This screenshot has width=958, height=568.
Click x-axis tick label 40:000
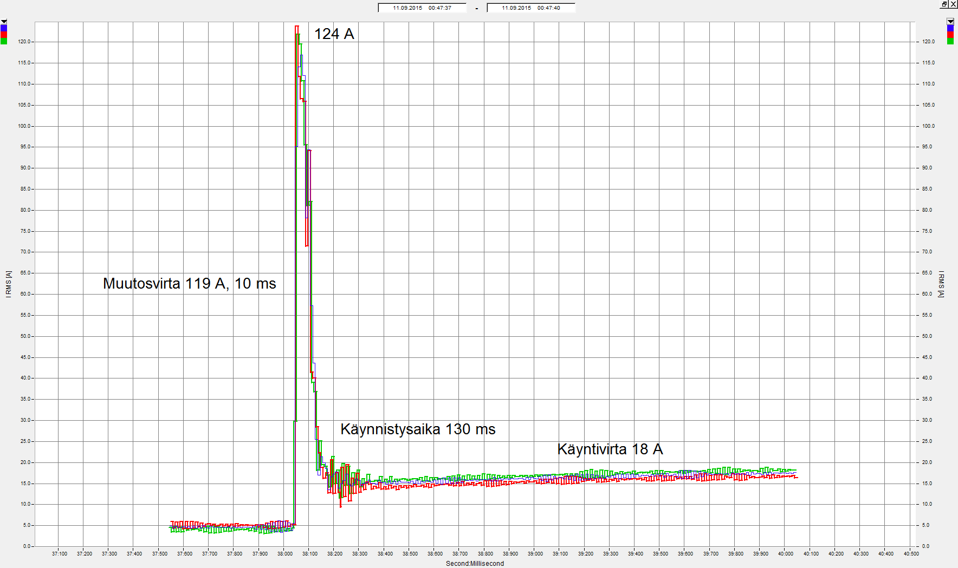(786, 554)
